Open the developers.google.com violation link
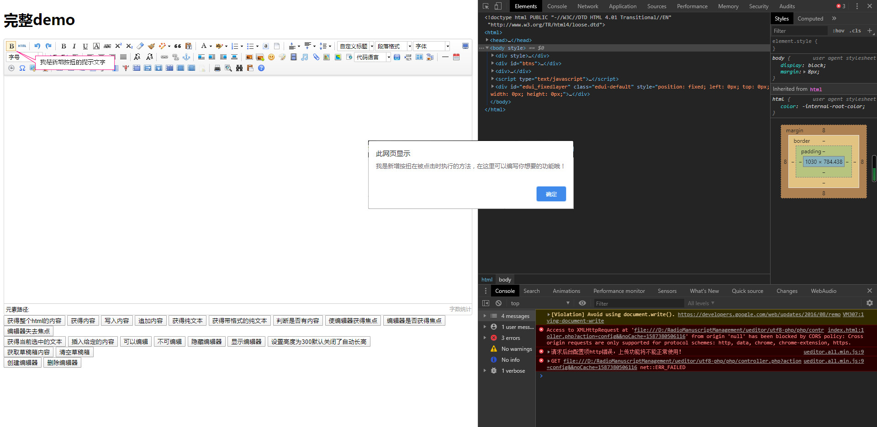Viewport: 877px width, 427px height. tap(759, 314)
